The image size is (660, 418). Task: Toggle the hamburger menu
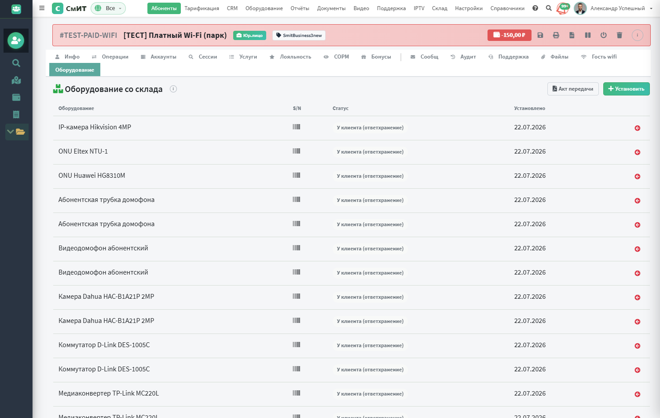tap(42, 8)
